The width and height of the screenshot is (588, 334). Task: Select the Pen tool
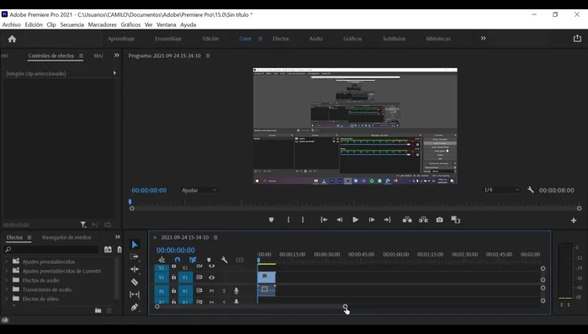click(135, 307)
